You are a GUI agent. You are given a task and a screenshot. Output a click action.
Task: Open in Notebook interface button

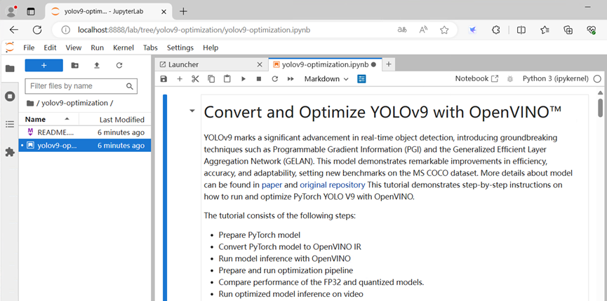476,79
